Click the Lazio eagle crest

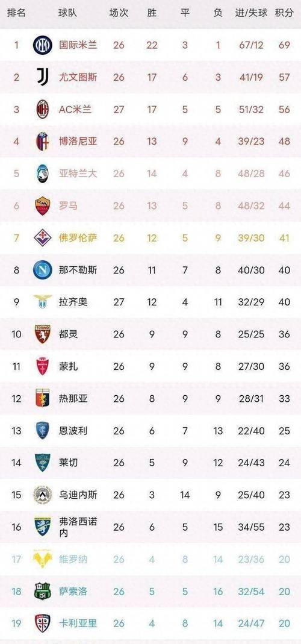coord(43,302)
